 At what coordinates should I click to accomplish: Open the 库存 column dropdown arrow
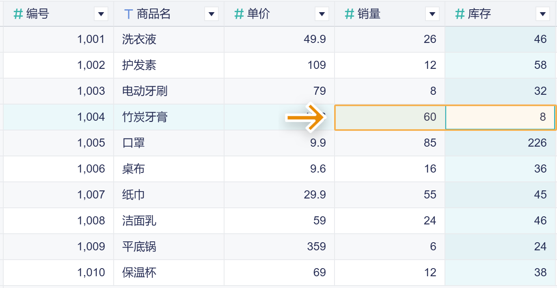click(x=543, y=14)
